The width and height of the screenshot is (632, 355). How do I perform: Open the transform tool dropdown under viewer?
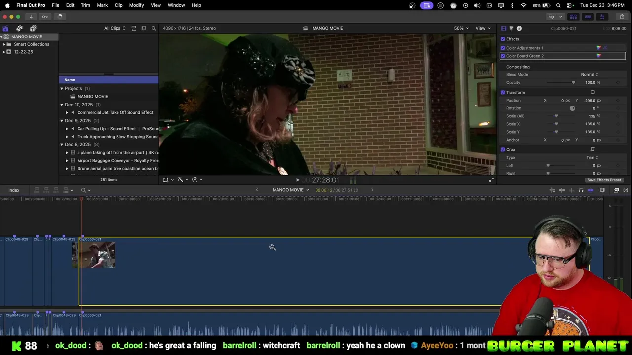(168, 179)
